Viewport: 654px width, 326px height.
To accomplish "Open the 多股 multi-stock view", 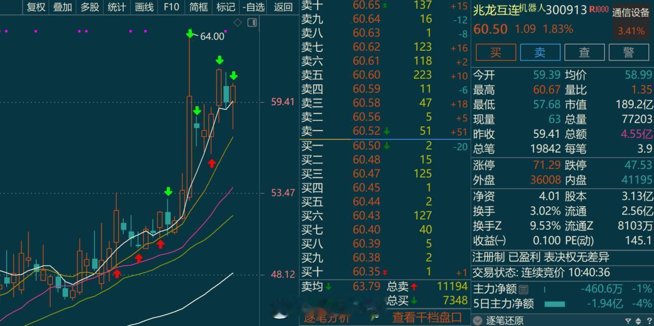I will click(90, 7).
